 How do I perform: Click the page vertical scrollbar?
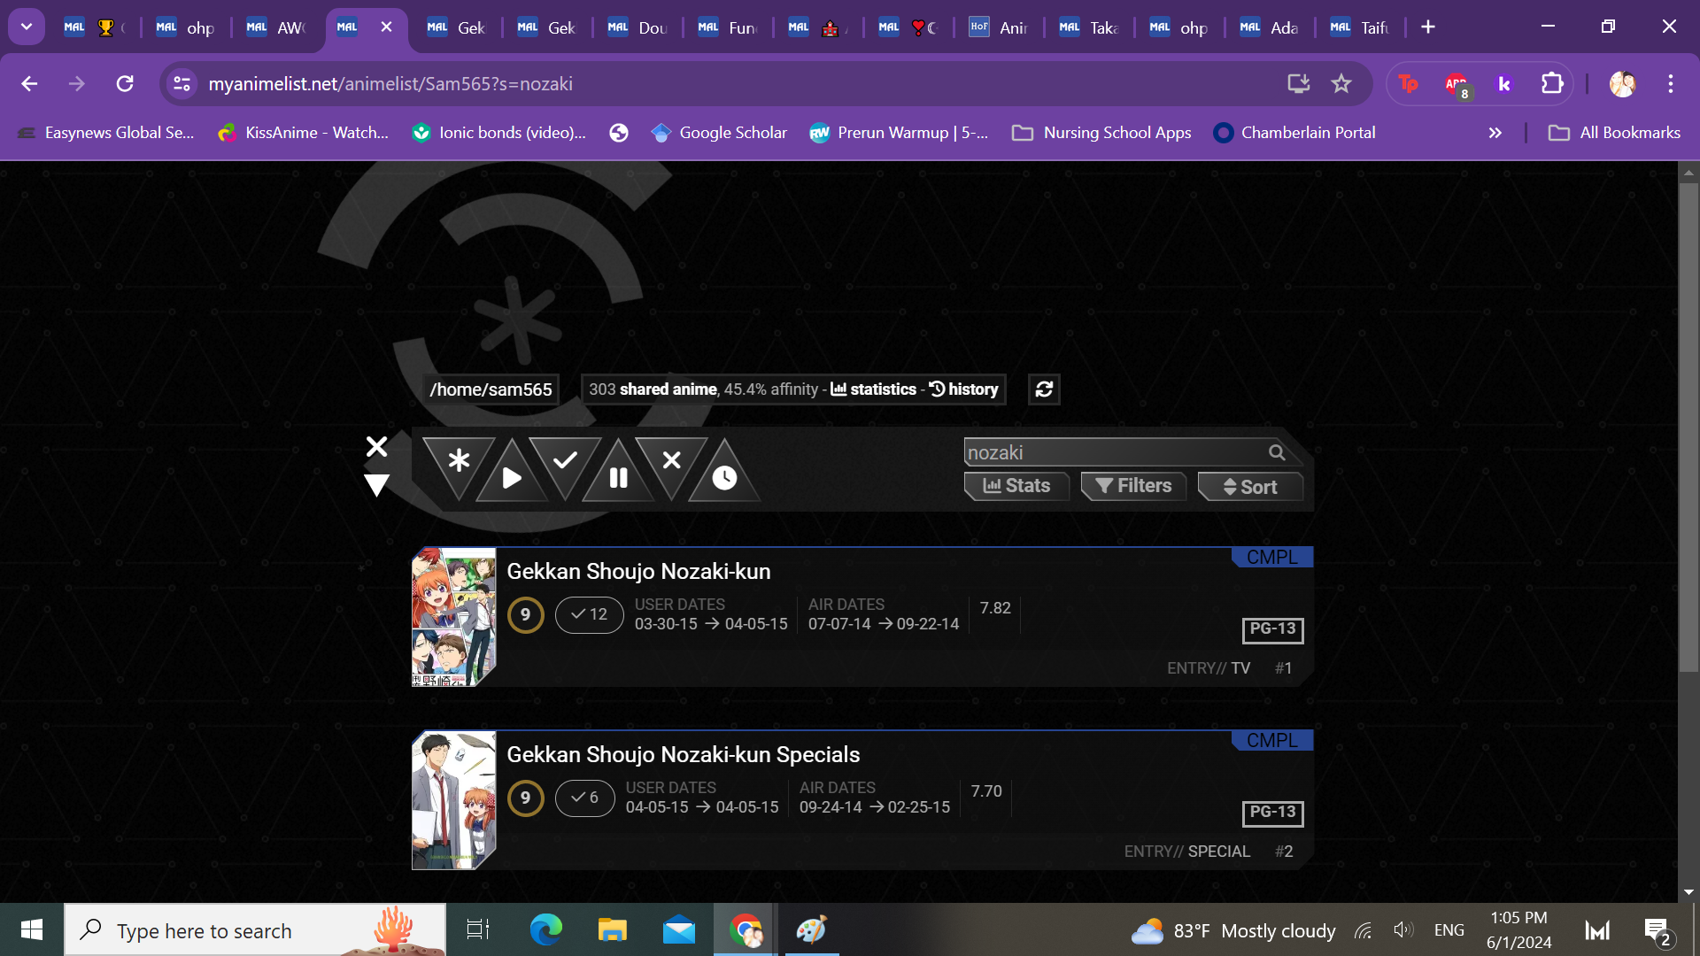(1688, 425)
